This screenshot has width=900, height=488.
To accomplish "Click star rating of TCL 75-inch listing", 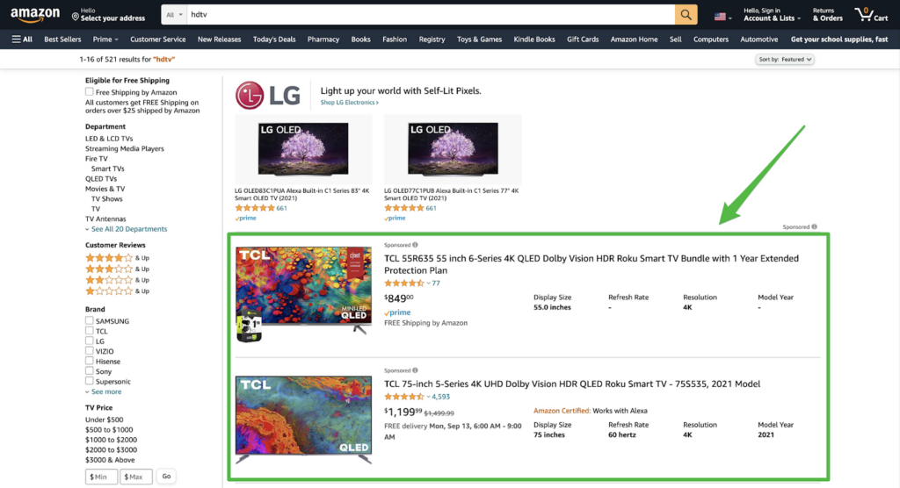I will click(x=404, y=397).
